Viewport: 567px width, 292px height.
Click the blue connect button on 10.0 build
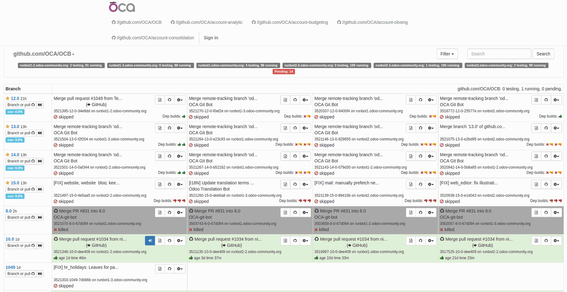(x=150, y=241)
